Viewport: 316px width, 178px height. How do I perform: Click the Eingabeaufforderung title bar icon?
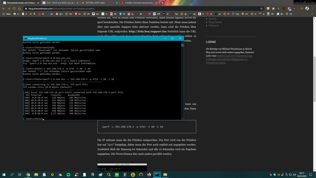click(25, 38)
